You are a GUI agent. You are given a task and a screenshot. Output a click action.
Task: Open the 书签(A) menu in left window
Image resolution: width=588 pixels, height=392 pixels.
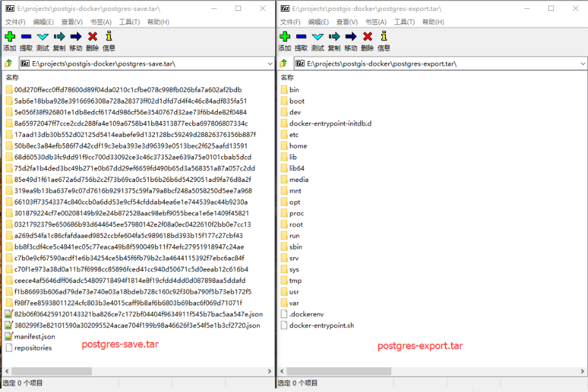(102, 22)
